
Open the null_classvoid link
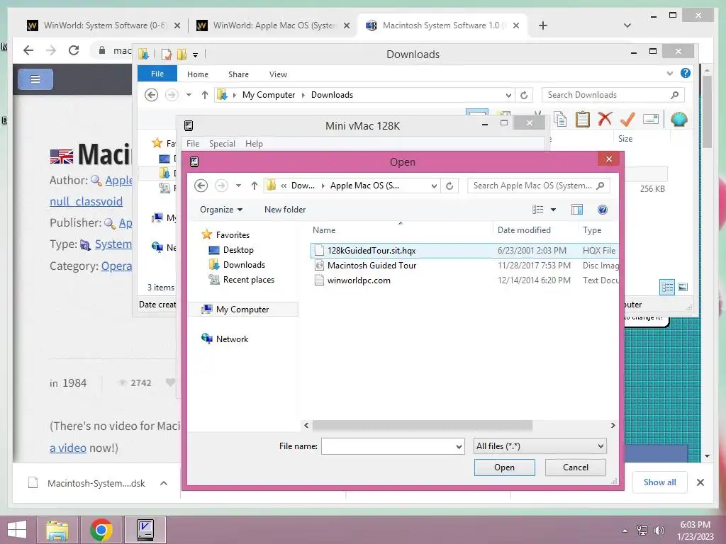(x=86, y=202)
